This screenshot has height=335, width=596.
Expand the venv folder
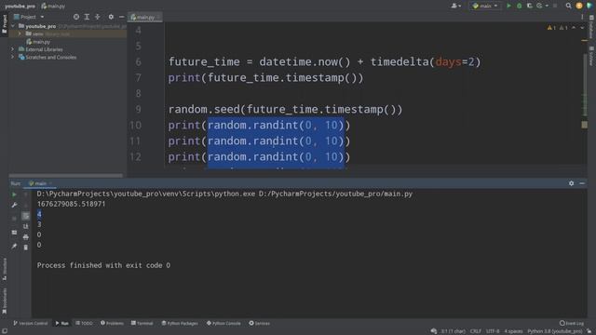[x=20, y=33]
